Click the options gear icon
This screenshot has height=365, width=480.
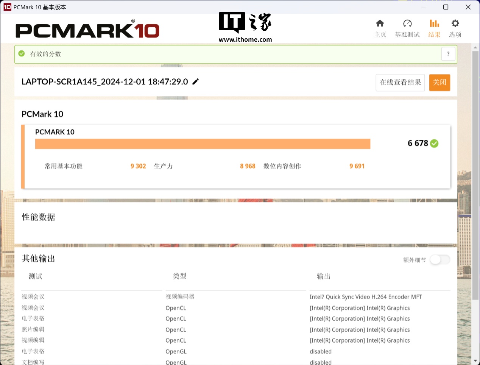pyautogui.click(x=455, y=23)
